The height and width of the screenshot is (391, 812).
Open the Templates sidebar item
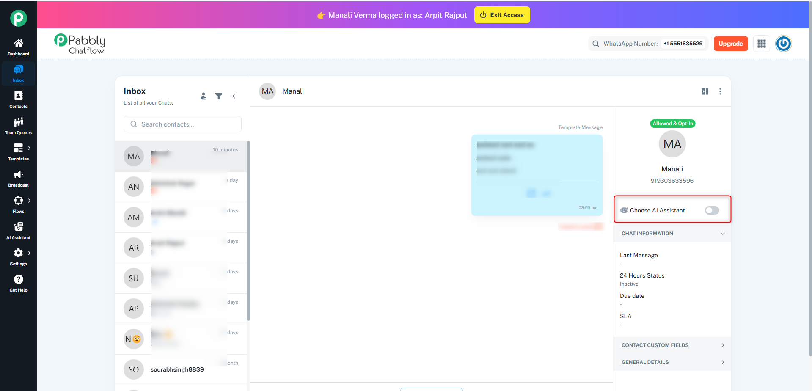coord(18,152)
